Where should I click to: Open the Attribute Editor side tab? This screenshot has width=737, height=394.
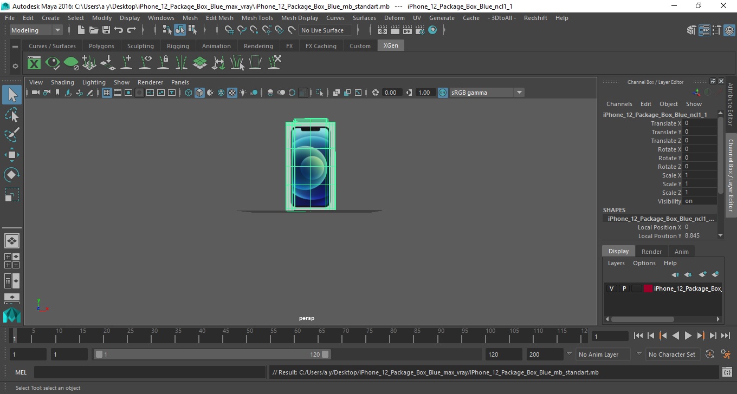pos(731,105)
